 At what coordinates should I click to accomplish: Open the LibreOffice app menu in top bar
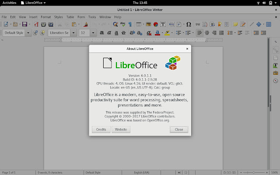coord(33,3)
